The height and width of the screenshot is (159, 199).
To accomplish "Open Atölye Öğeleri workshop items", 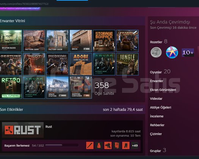I will (161, 108).
